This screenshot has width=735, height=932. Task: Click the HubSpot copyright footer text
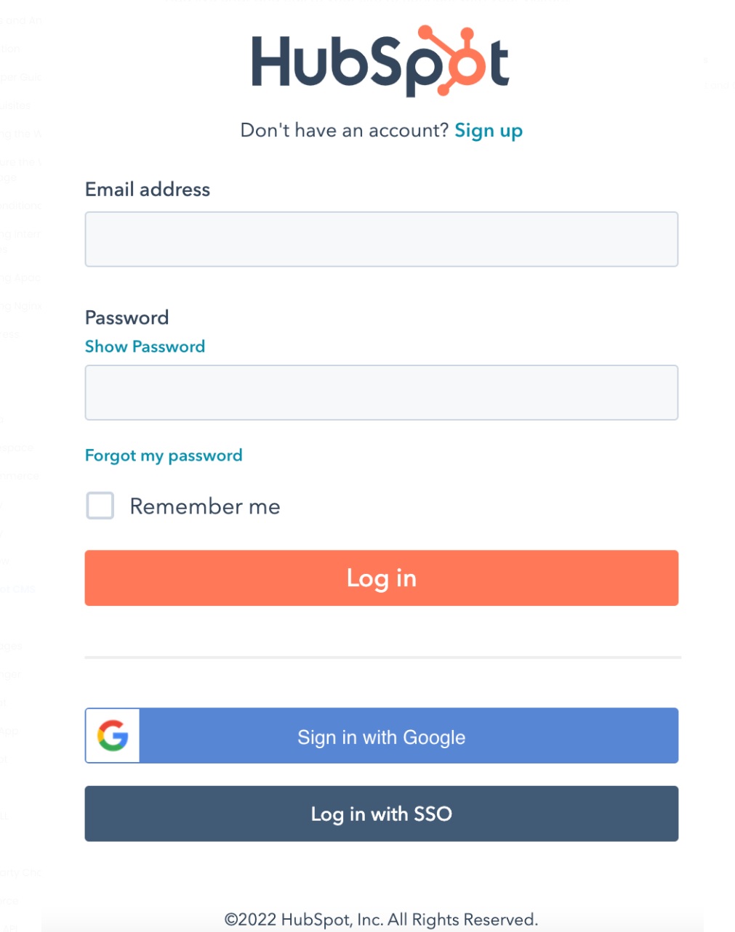click(x=381, y=920)
